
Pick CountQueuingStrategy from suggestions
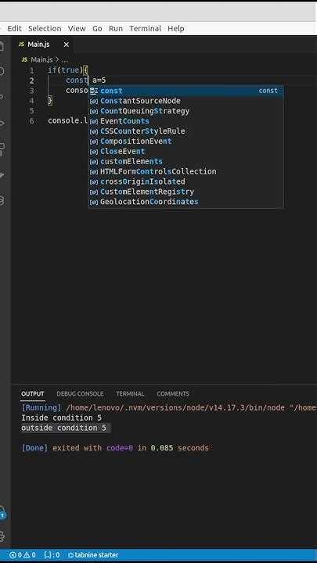click(186, 111)
